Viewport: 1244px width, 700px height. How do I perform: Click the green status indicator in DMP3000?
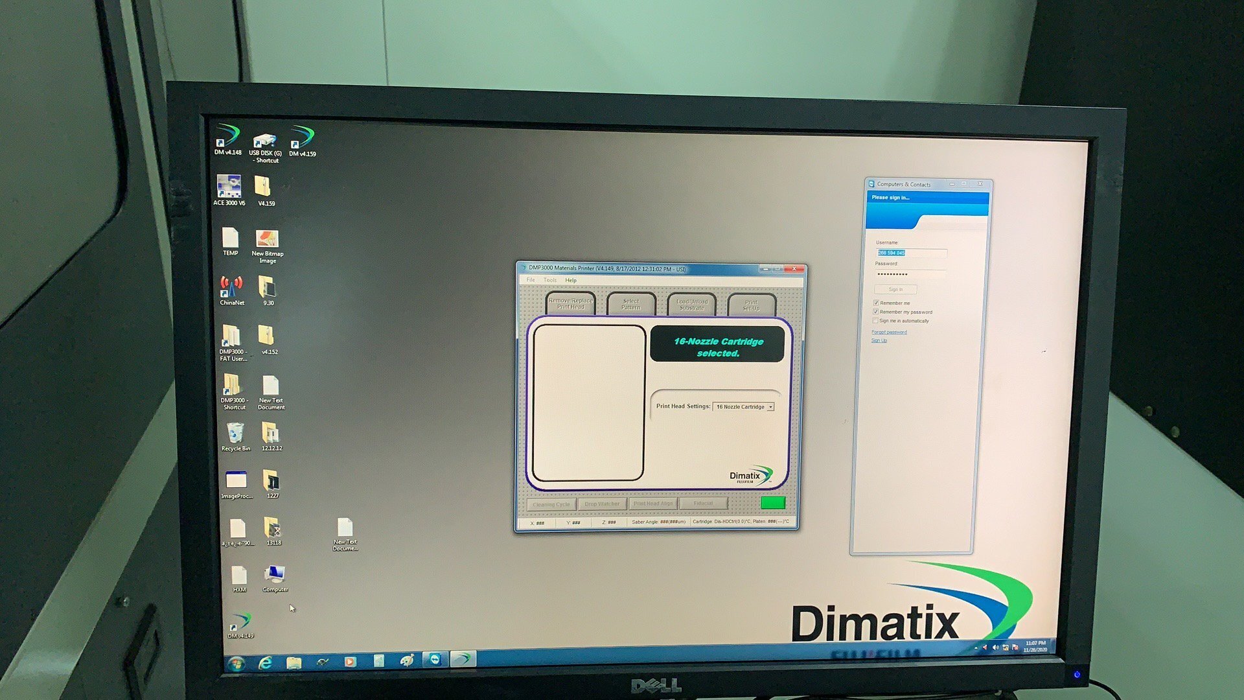click(x=774, y=502)
